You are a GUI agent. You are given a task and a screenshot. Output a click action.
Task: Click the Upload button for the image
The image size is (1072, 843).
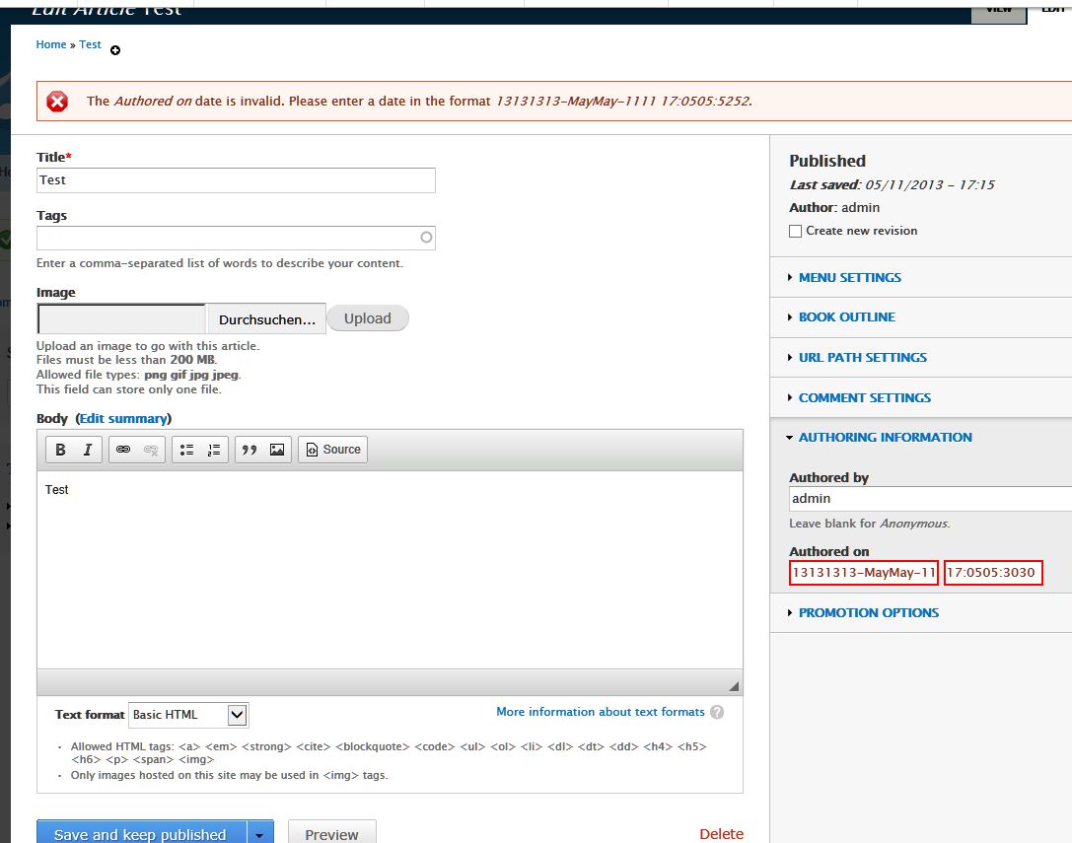(367, 317)
